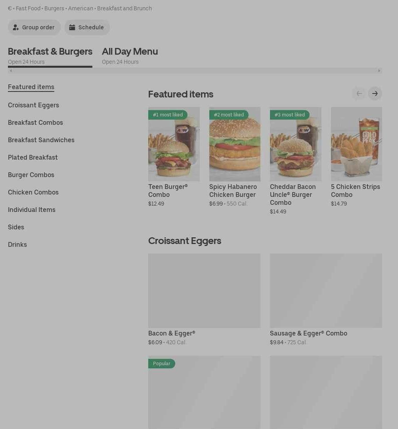
Task: Click the right arrow of the menu scrollbar
Action: pyautogui.click(x=379, y=71)
